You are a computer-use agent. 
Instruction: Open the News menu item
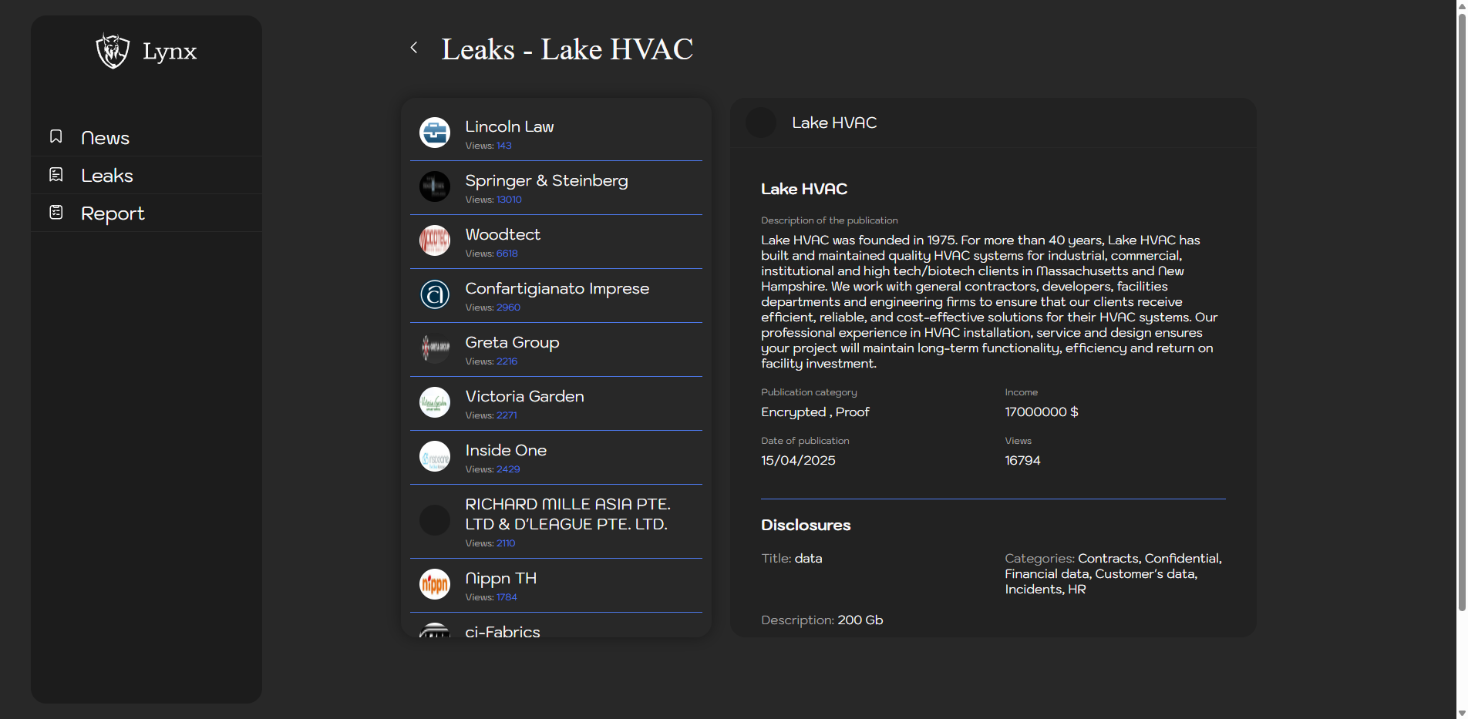pyautogui.click(x=105, y=138)
